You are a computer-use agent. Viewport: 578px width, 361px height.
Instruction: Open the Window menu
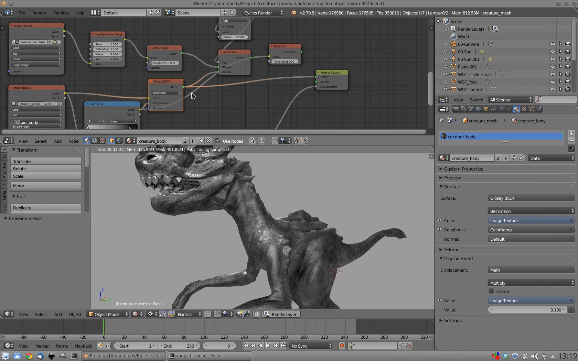[x=61, y=13]
